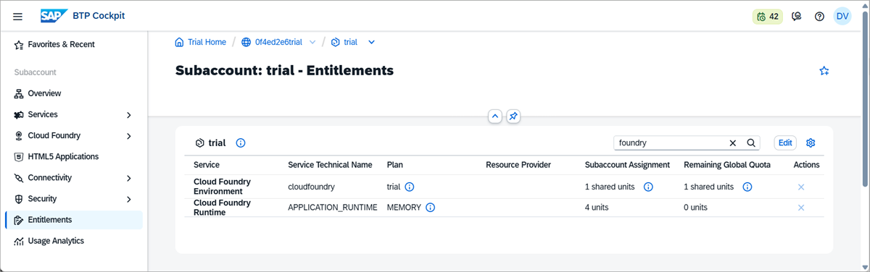Open the DV user avatar menu
The image size is (870, 272).
(842, 16)
